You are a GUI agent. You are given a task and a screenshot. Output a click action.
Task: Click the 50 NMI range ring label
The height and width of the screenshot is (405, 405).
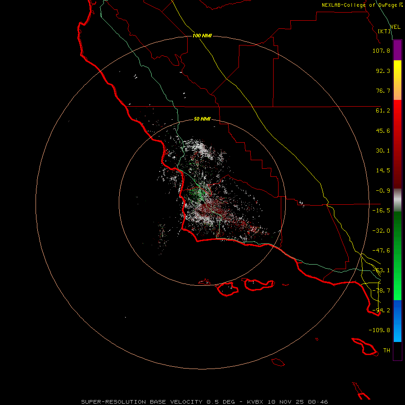pos(202,119)
